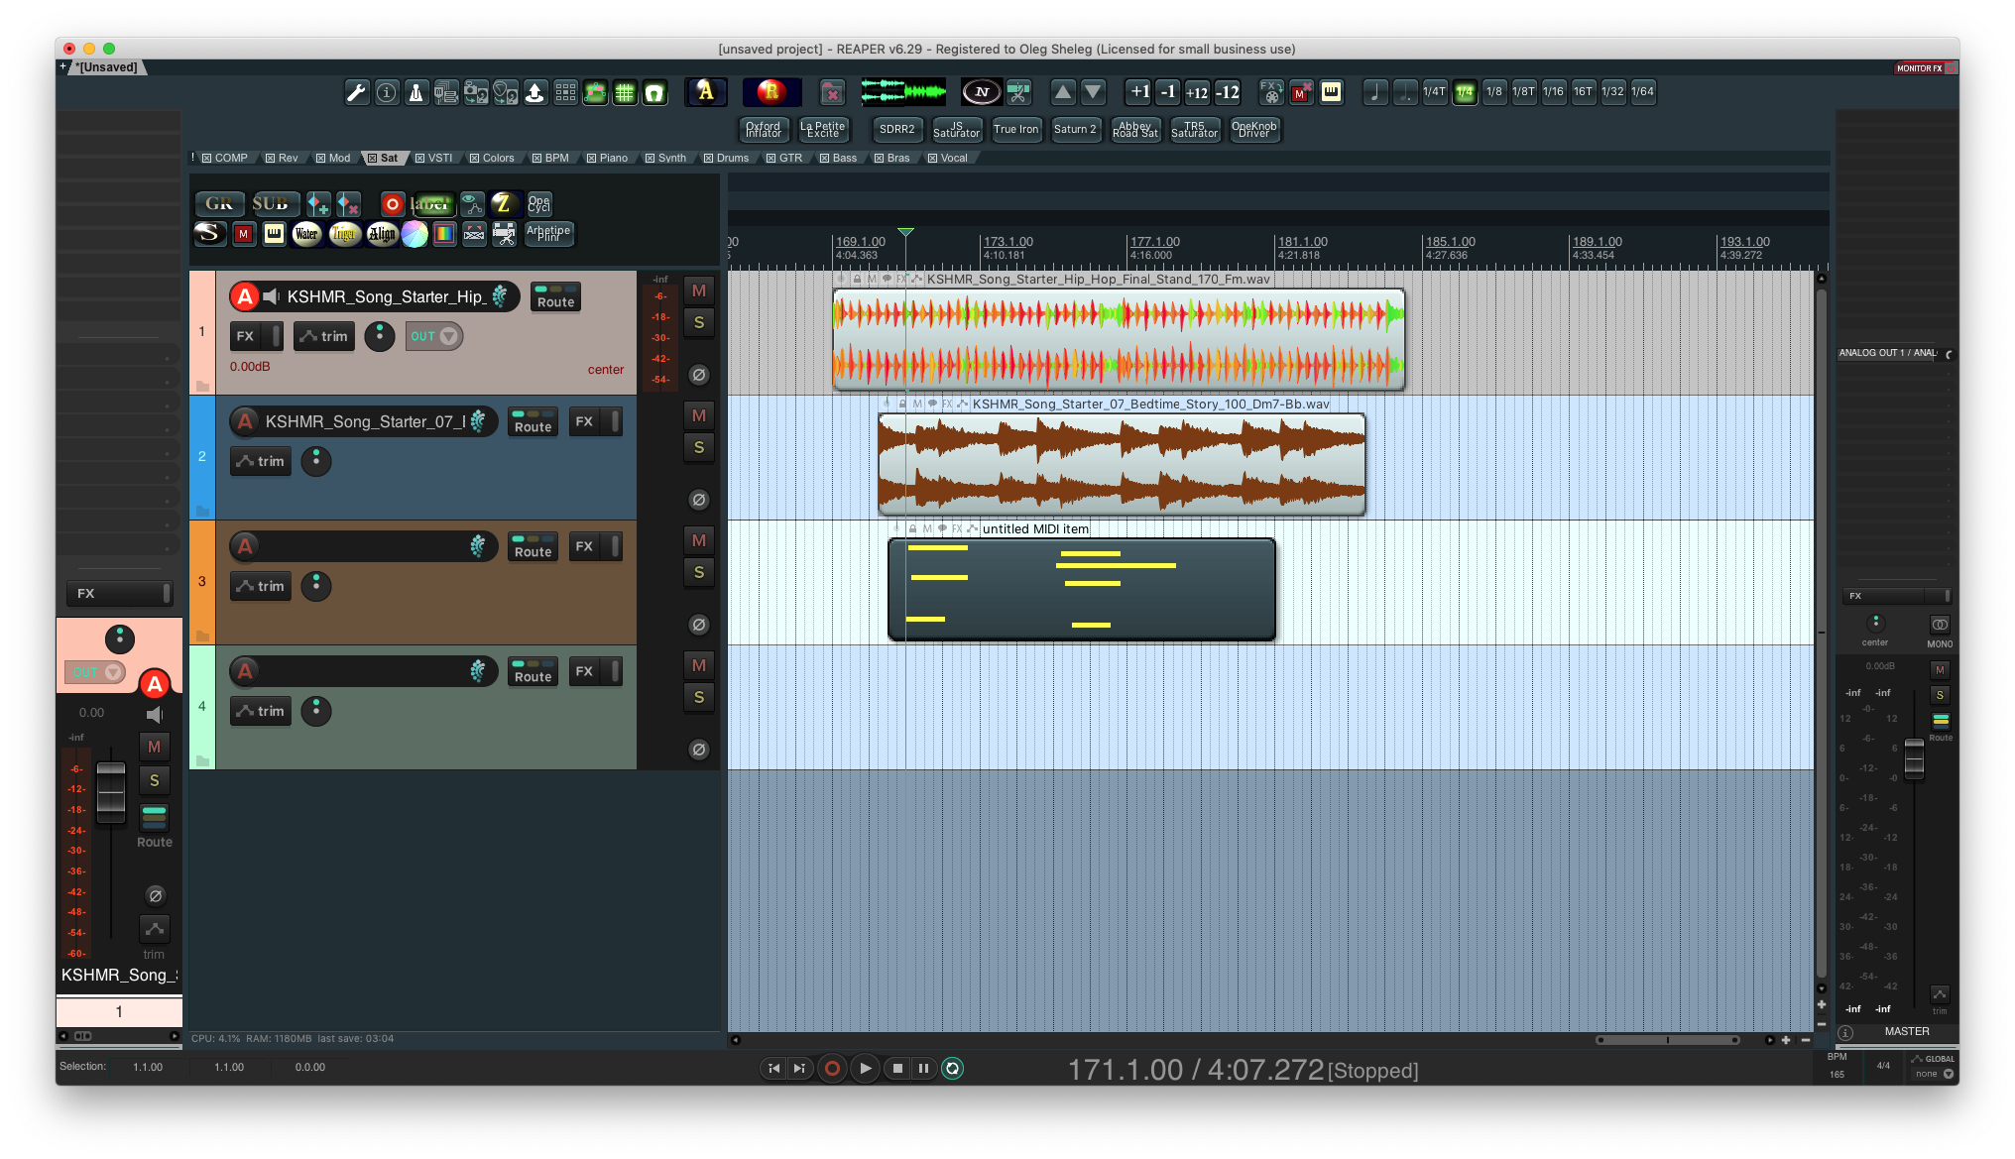Set grid to 1/16 note
This screenshot has height=1159, width=2015.
point(1553,92)
